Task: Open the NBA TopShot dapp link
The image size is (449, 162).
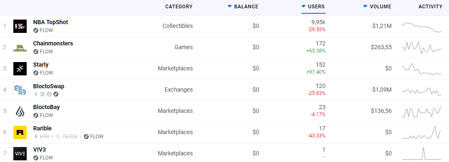Action: (50, 22)
